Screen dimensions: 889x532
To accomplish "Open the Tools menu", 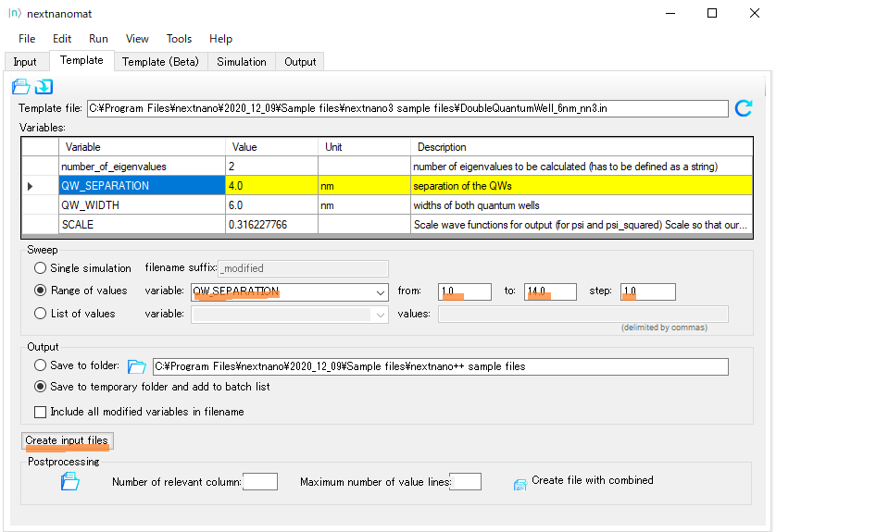I will coord(179,39).
